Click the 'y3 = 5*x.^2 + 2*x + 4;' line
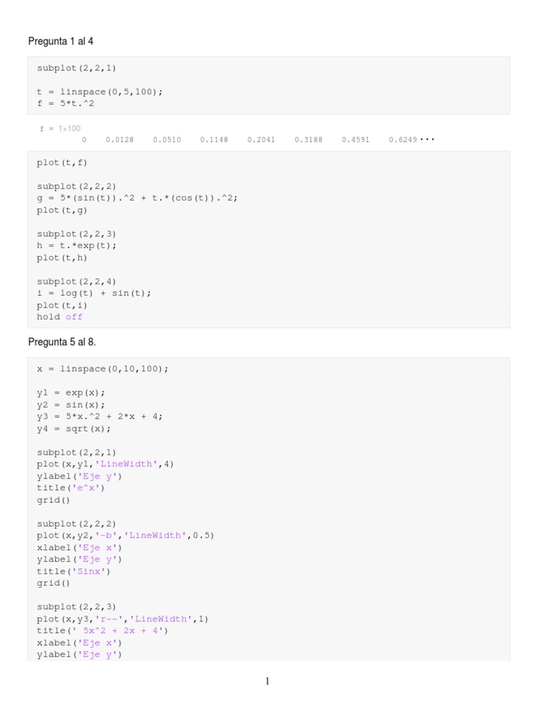The image size is (535, 714). tap(100, 417)
